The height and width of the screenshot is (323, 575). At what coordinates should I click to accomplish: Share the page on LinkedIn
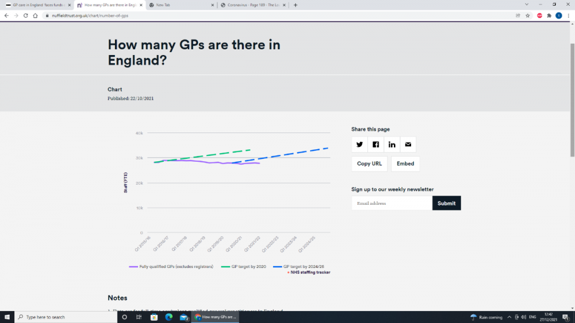(x=392, y=145)
